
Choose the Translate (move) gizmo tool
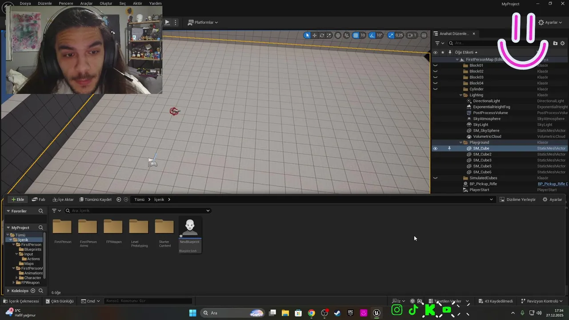[x=314, y=35]
